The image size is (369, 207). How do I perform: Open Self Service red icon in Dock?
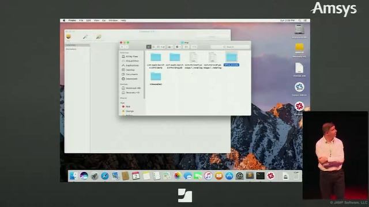coord(271,176)
